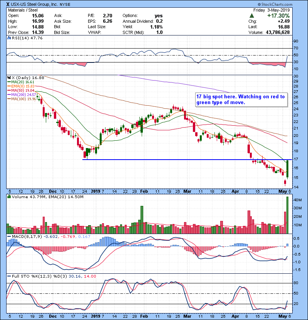Viewport: 308px width, 320px height.
Task: Select the USX-US Steel Group, Inc. title
Action: (34, 4)
